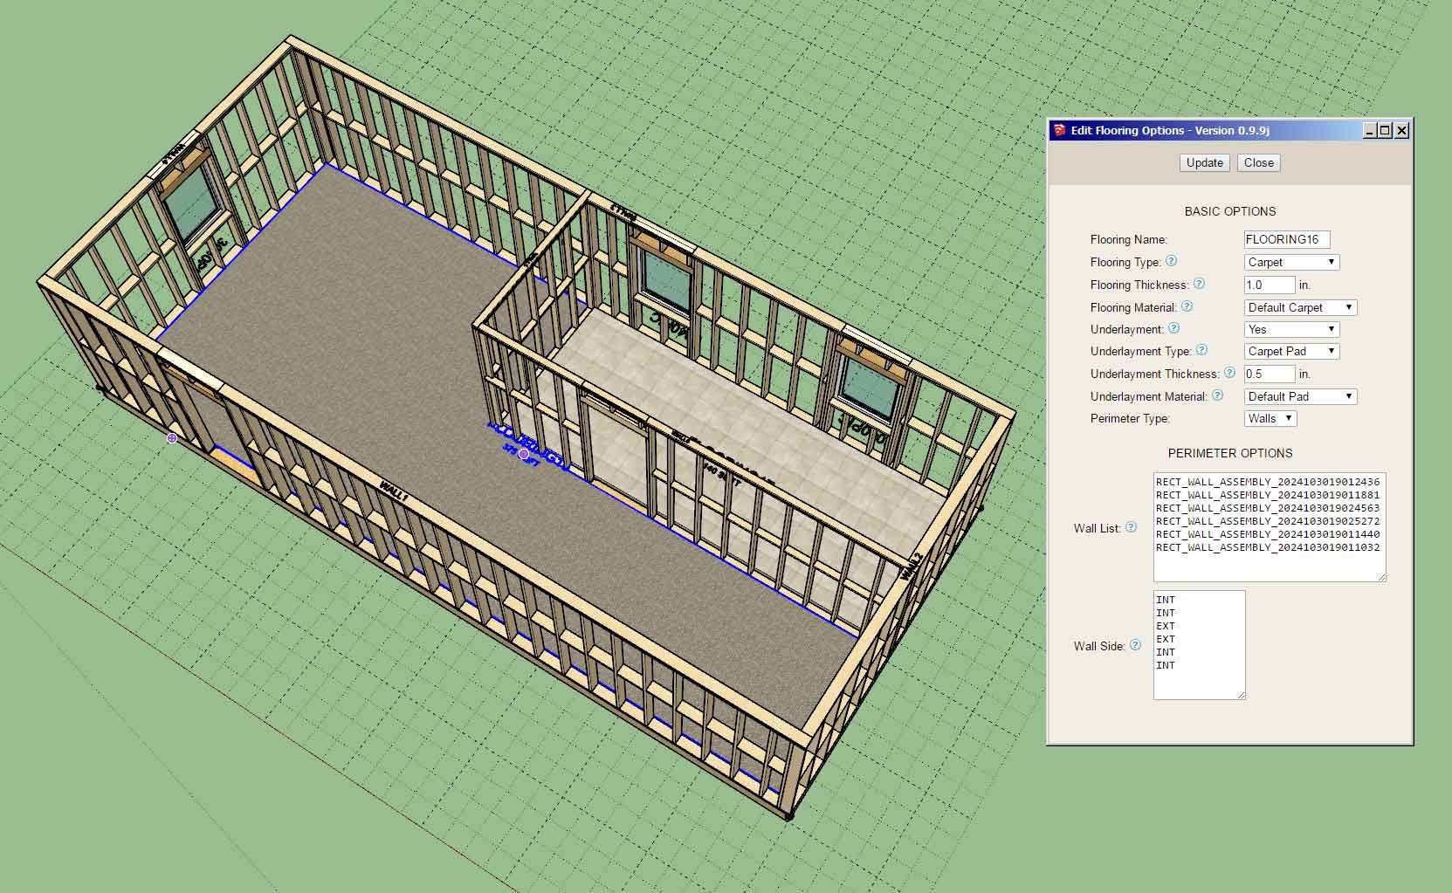The height and width of the screenshot is (893, 1452).
Task: Click the Underlayment Thickness help icon
Action: pyautogui.click(x=1229, y=373)
